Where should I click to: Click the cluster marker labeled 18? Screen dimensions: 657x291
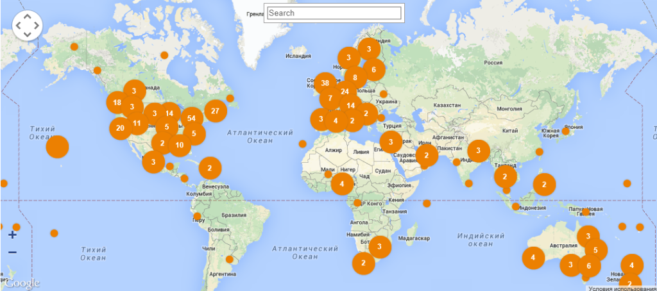tap(117, 103)
